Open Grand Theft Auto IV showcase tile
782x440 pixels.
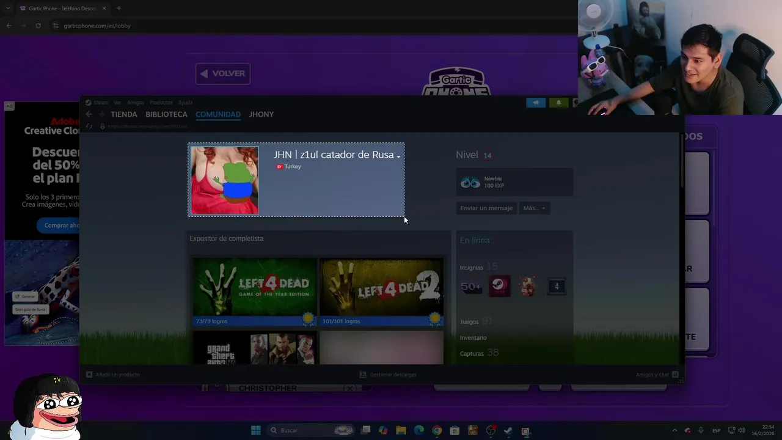255,348
